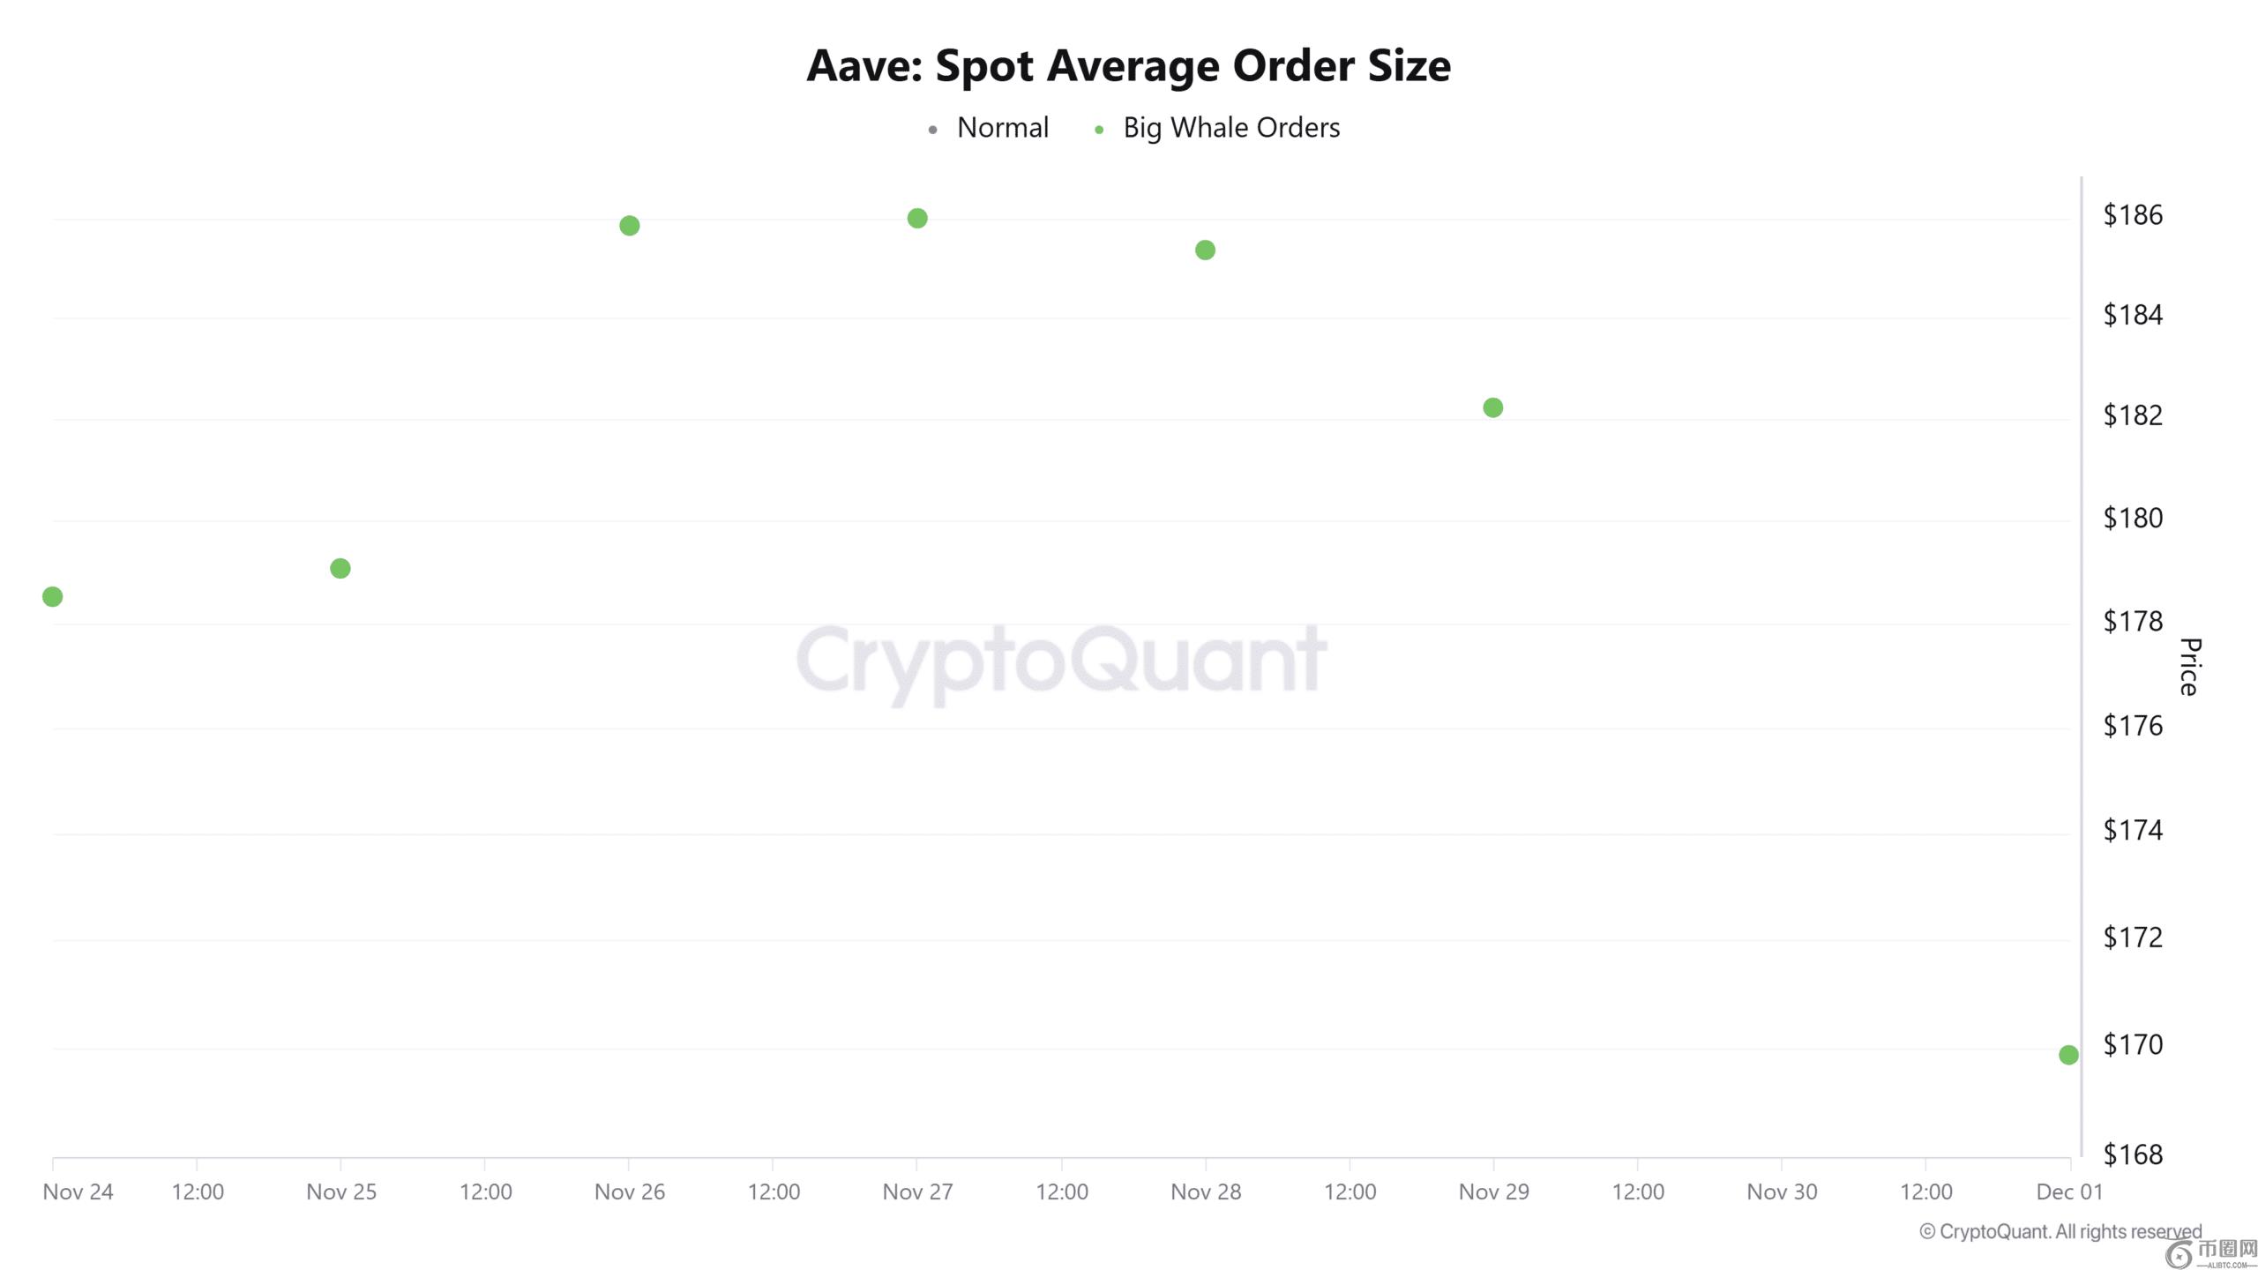This screenshot has width=2258, height=1270.
Task: Click the chart title Aave: Spot Average Order Size
Action: [1128, 65]
